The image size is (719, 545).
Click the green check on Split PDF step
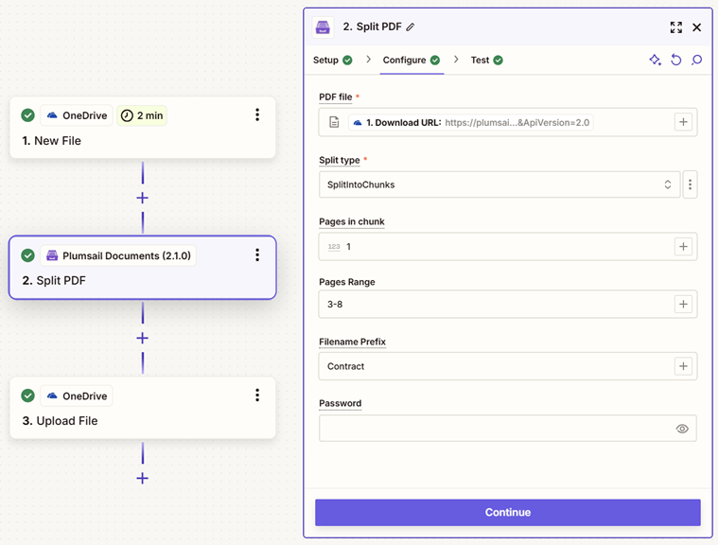28,255
